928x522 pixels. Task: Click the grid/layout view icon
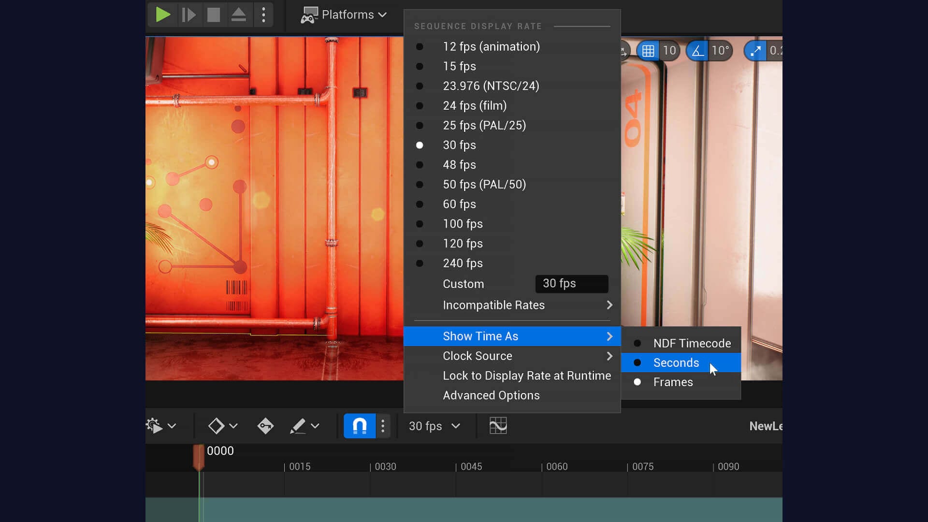pyautogui.click(x=648, y=50)
